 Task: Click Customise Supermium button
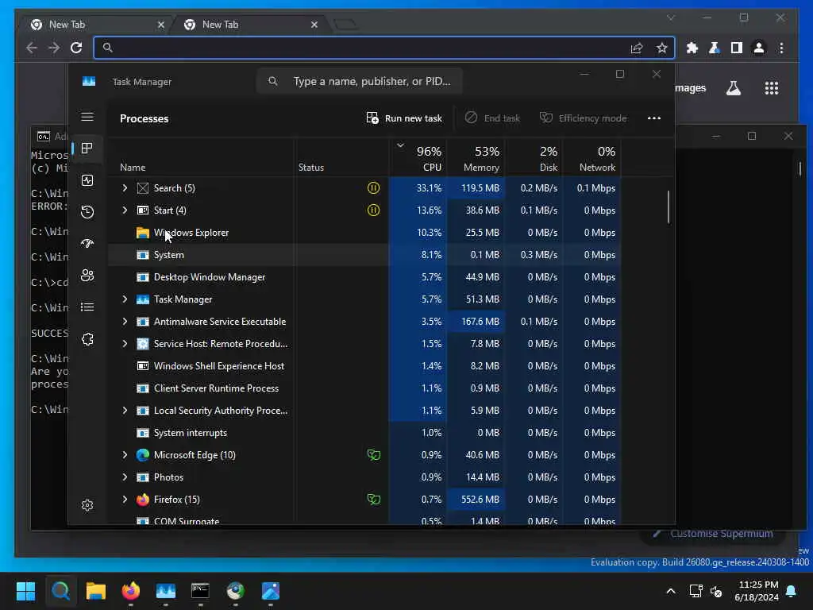pyautogui.click(x=712, y=534)
